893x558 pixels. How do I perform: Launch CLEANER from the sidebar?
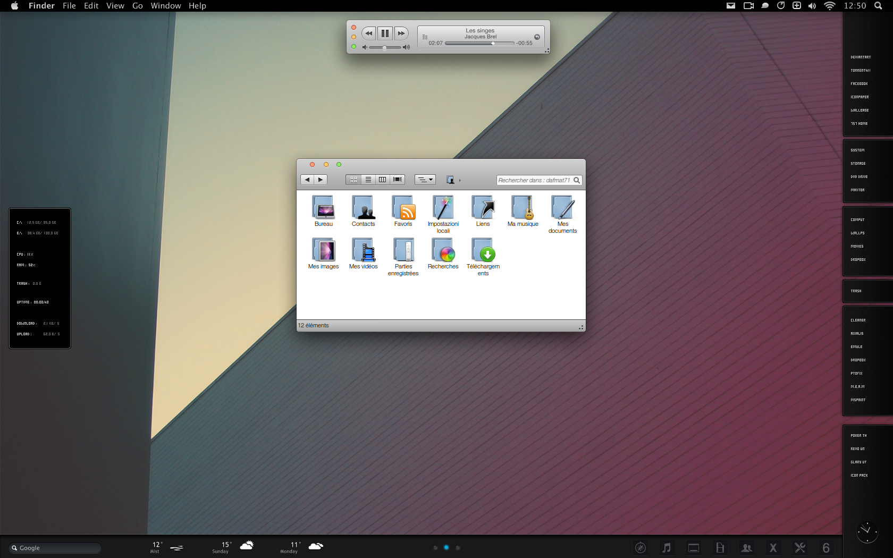coord(858,320)
